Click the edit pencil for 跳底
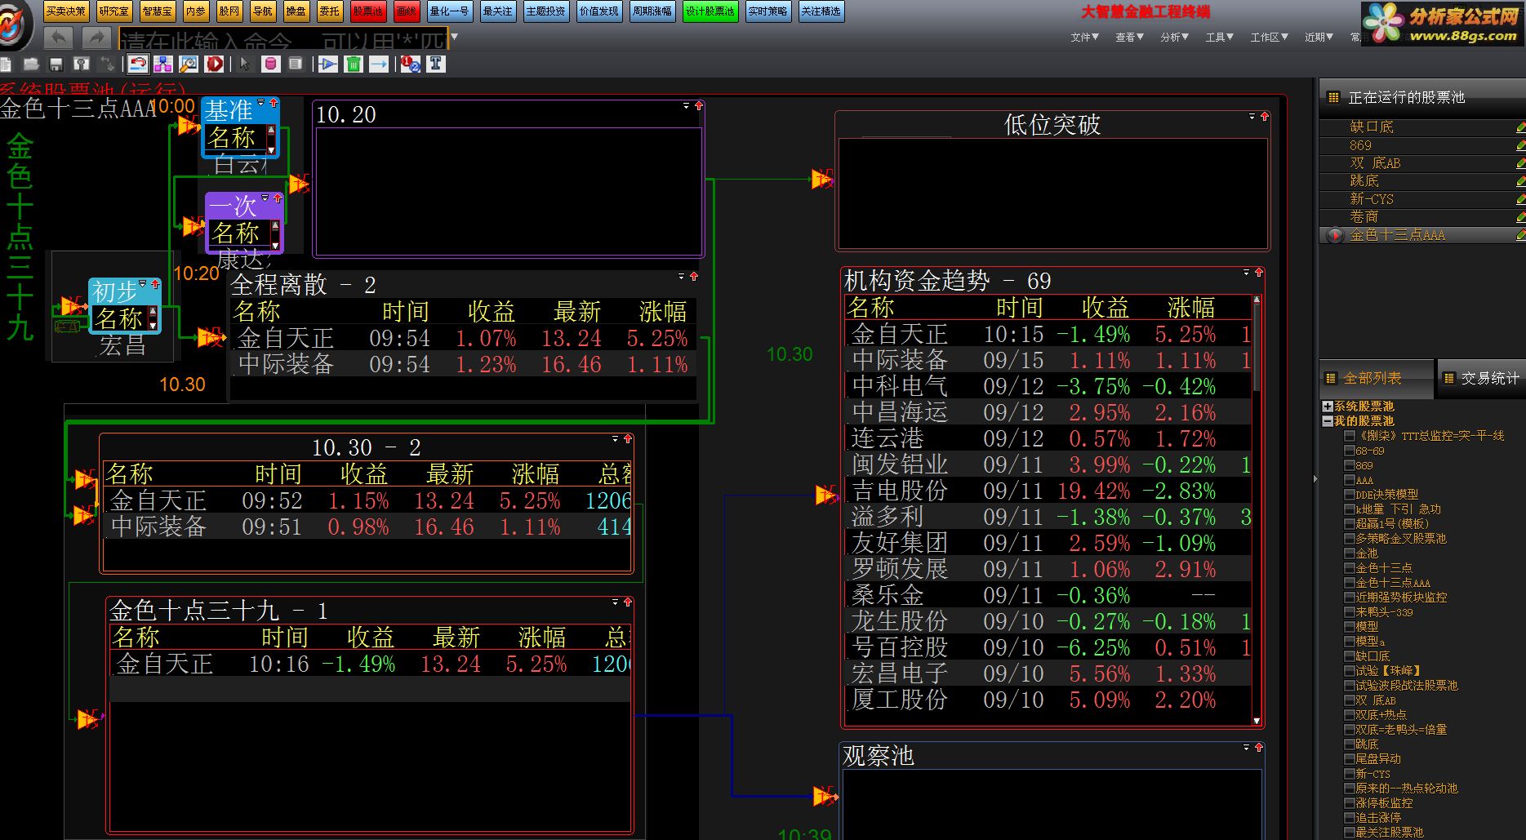 1520,181
